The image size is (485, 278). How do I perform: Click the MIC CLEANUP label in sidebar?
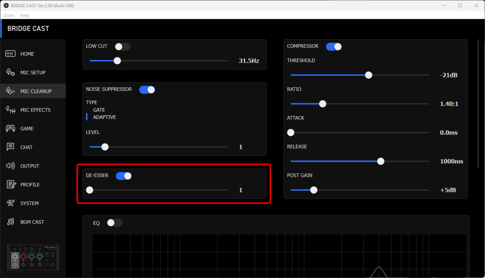[36, 91]
